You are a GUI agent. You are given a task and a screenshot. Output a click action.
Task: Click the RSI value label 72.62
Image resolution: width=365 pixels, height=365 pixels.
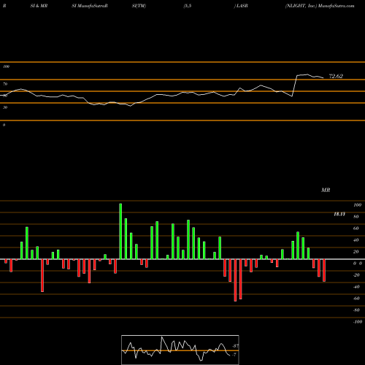[x=336, y=76]
